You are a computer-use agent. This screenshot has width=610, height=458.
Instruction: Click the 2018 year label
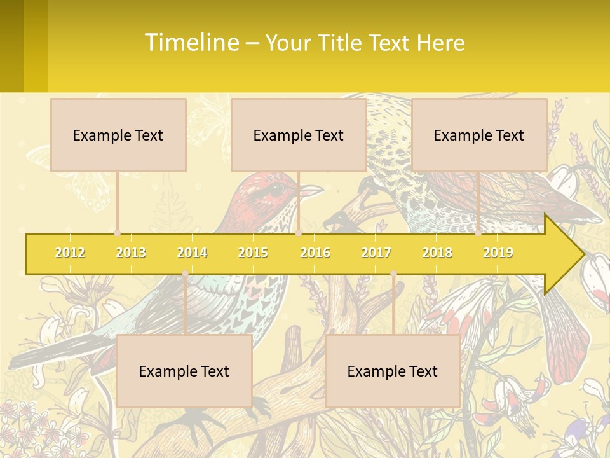(437, 253)
